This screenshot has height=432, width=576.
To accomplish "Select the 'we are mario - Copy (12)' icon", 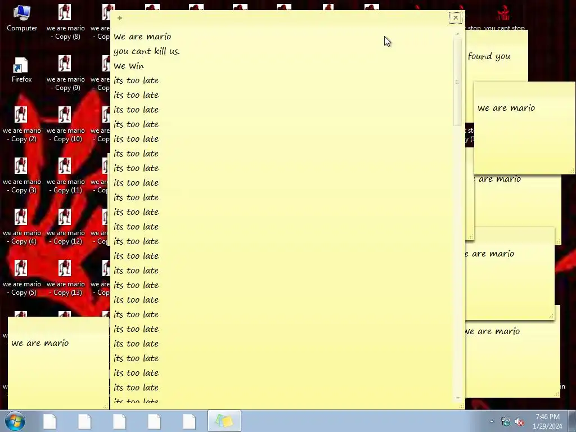I will coord(65,227).
